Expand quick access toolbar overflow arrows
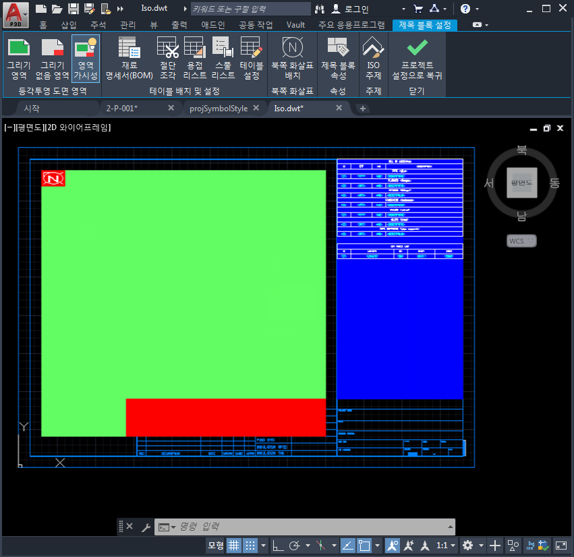 tap(121, 9)
